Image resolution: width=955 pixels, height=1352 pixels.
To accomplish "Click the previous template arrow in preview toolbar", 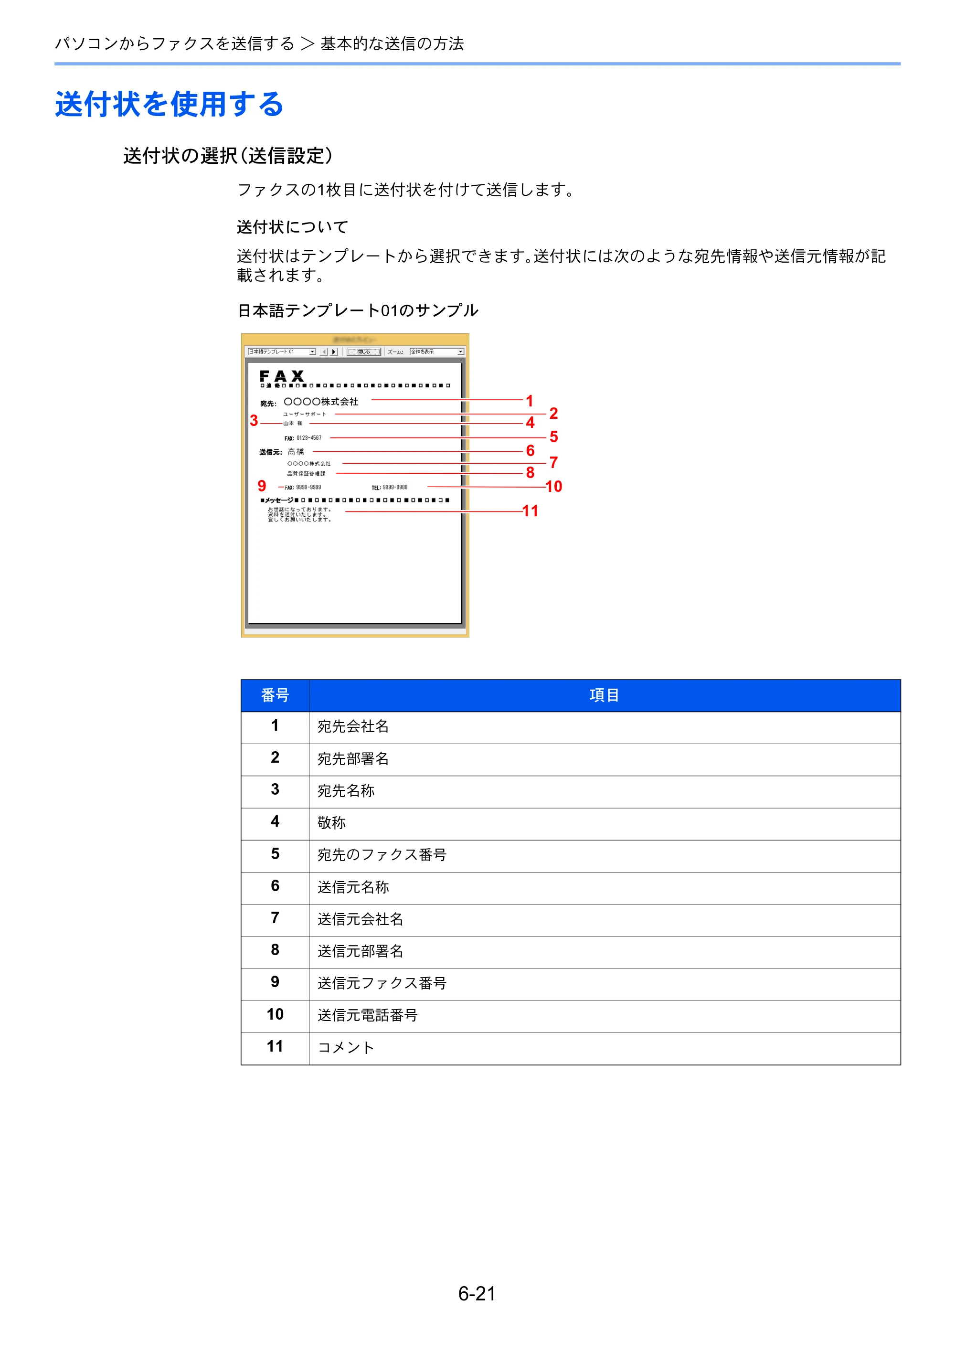I will (x=324, y=351).
